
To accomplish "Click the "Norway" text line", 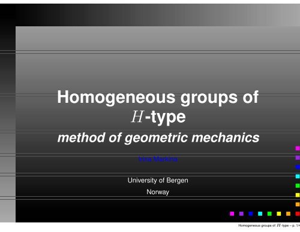I will tap(158, 192).
